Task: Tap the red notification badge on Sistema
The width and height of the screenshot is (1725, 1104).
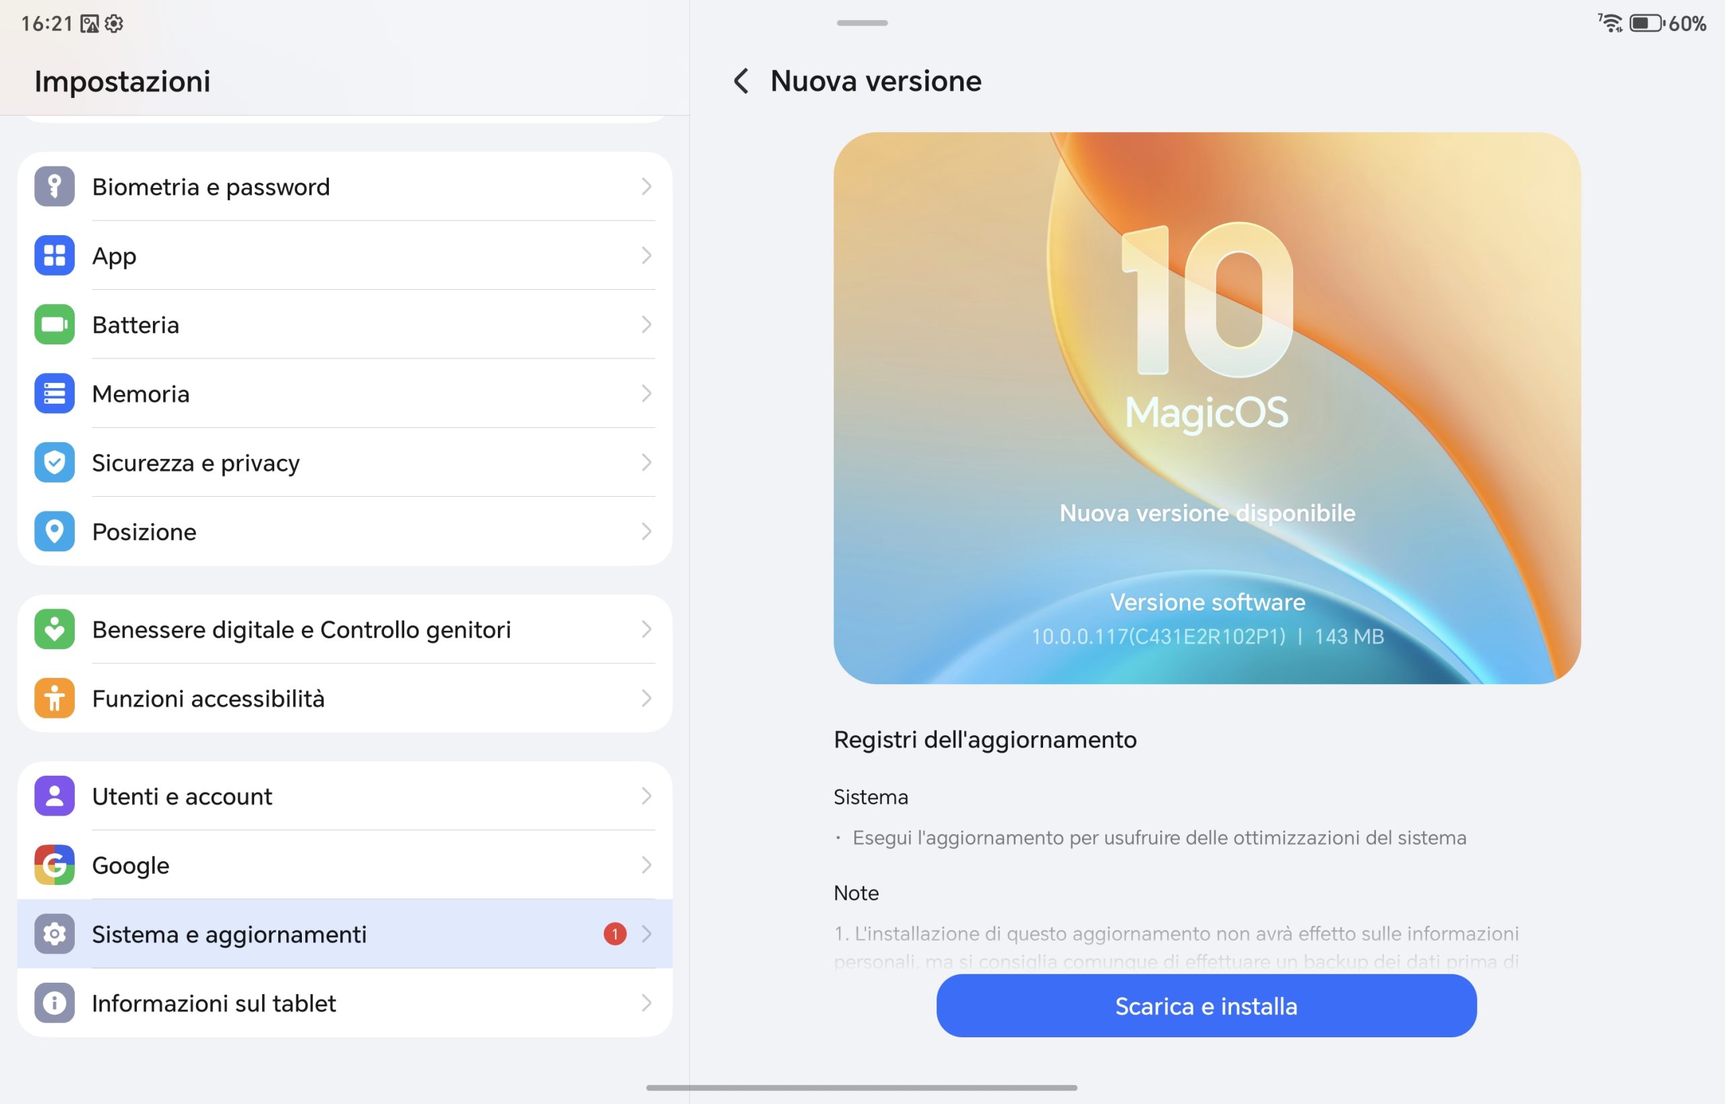Action: [x=615, y=934]
